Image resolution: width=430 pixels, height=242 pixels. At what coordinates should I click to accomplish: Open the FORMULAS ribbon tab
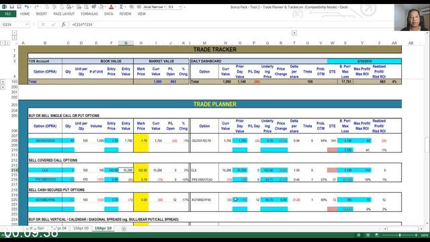[x=89, y=13]
